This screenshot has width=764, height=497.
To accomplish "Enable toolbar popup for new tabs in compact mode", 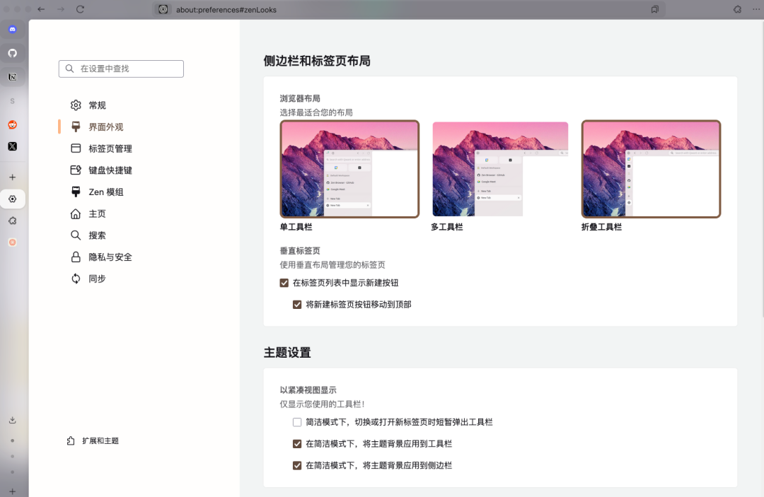I will (297, 422).
